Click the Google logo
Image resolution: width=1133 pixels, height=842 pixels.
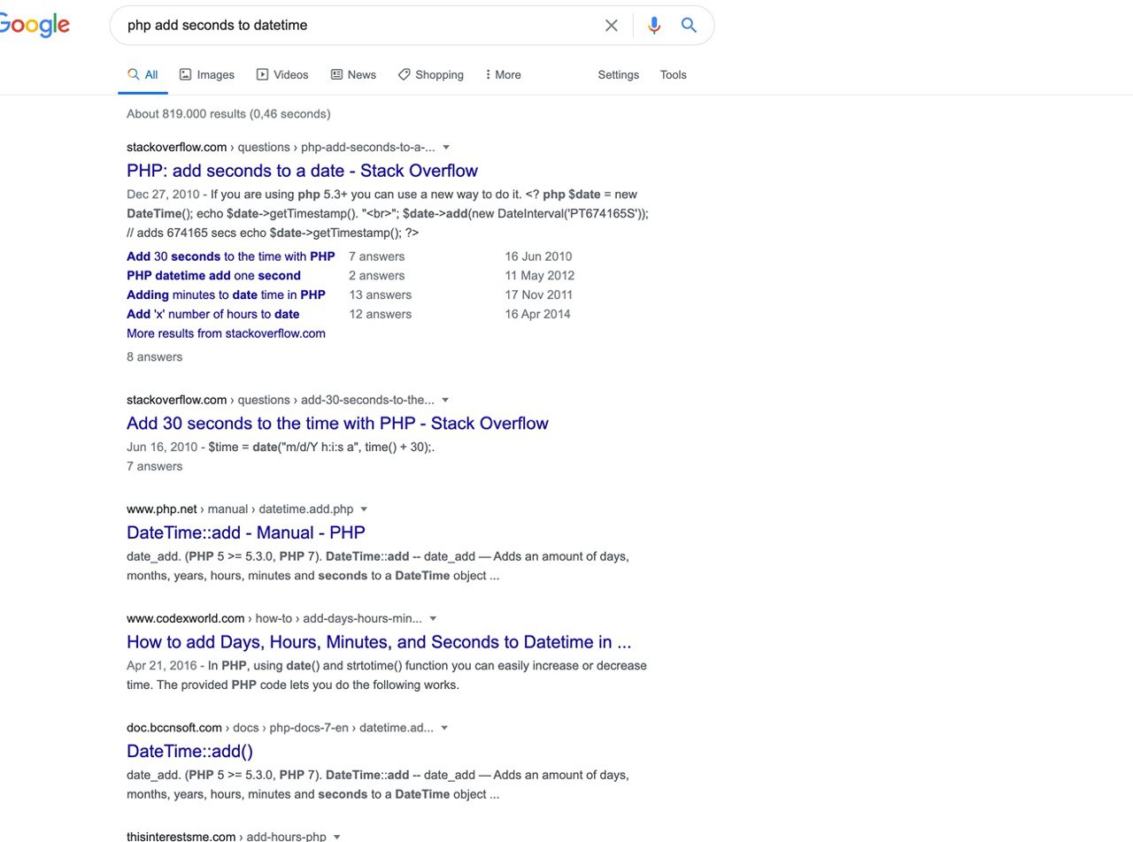tap(34, 25)
